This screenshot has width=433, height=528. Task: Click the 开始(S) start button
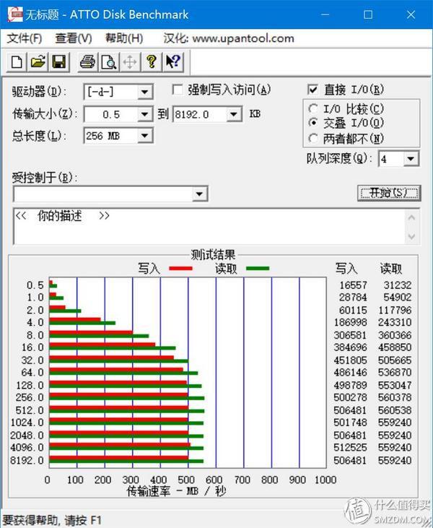click(389, 193)
